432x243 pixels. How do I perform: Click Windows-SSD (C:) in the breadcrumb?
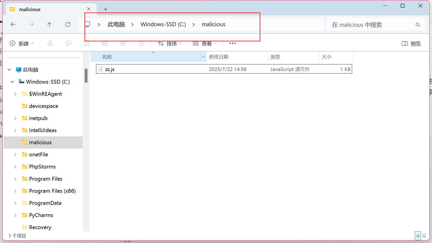click(163, 25)
